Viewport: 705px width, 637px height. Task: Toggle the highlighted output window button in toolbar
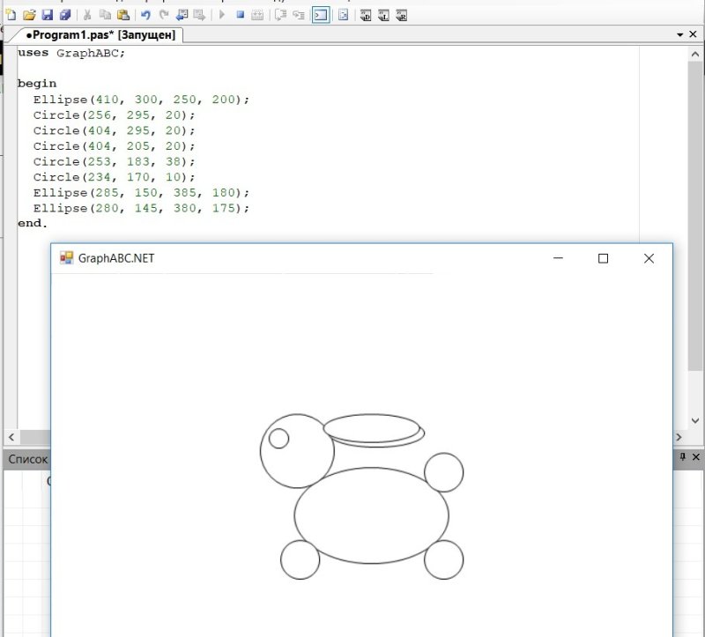[x=321, y=15]
